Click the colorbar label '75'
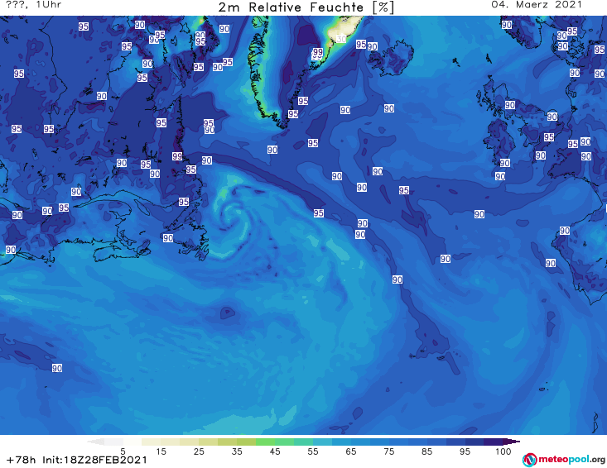This screenshot has height=468, width=607. pos(388,451)
